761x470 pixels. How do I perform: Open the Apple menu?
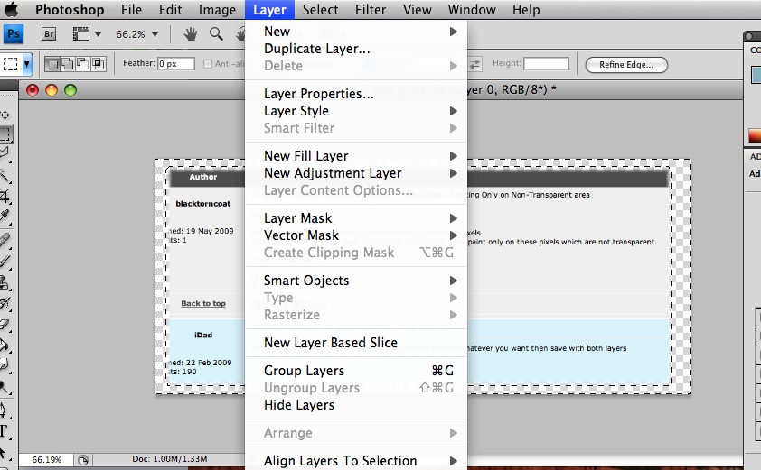coord(13,11)
